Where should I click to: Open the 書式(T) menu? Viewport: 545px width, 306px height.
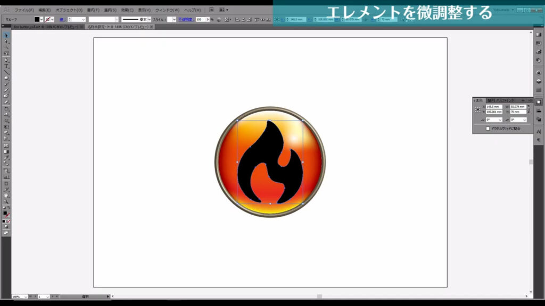pyautogui.click(x=93, y=10)
